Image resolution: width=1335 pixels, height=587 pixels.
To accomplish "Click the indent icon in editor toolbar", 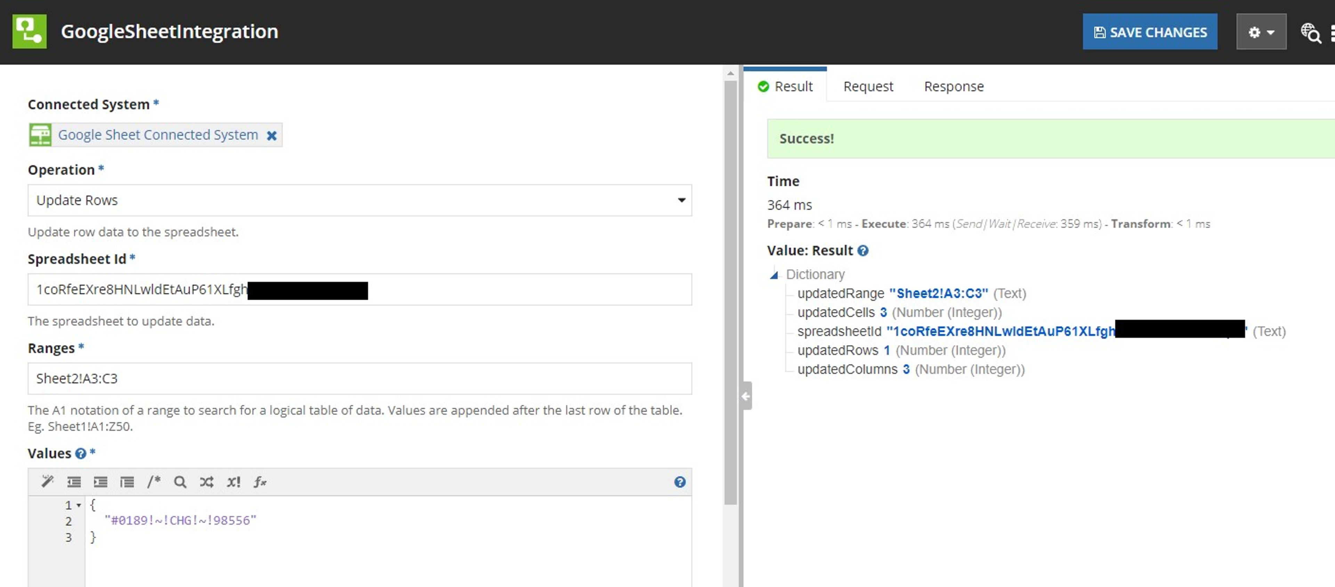I will (100, 482).
